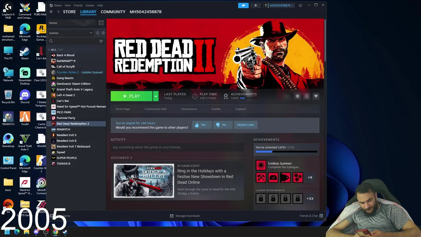The image size is (421, 237).
Task: Open the Friends menu
Action: pos(78,5)
